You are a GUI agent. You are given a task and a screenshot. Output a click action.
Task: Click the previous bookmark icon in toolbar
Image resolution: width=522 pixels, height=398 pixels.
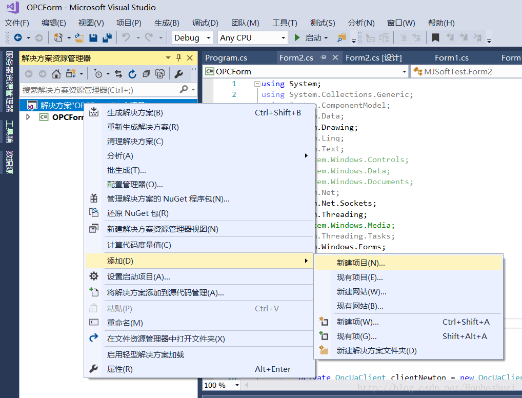(450, 37)
